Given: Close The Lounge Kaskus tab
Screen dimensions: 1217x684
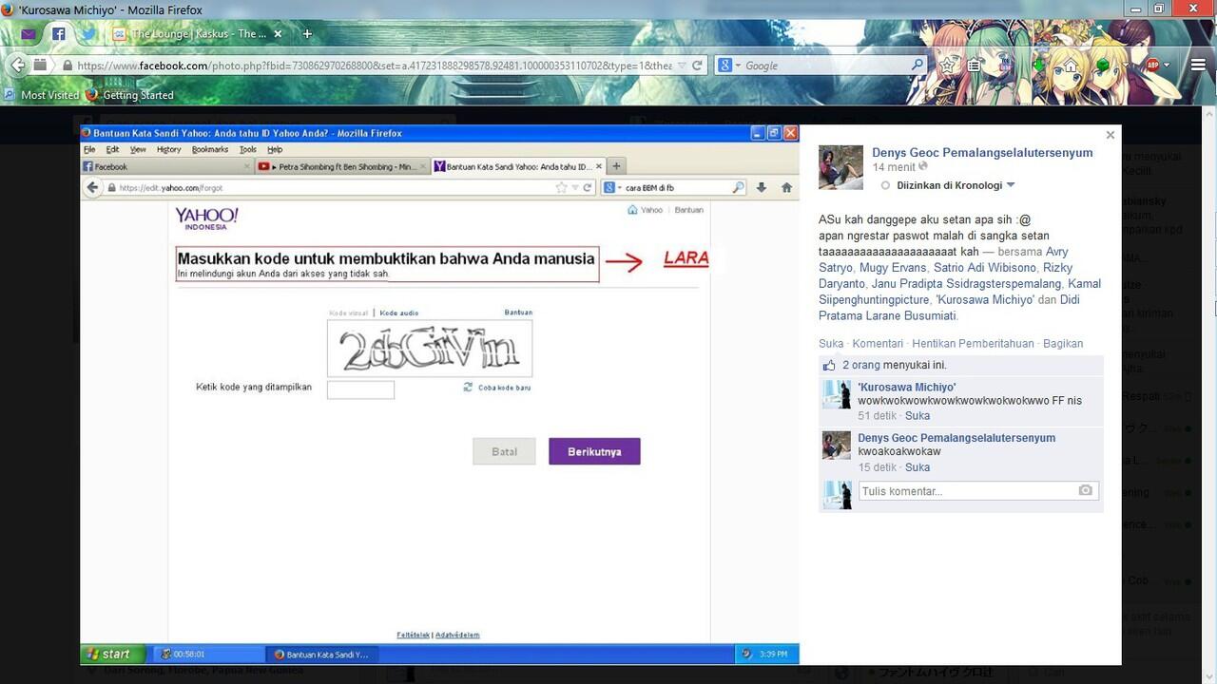Looking at the screenshot, I should coord(278,33).
